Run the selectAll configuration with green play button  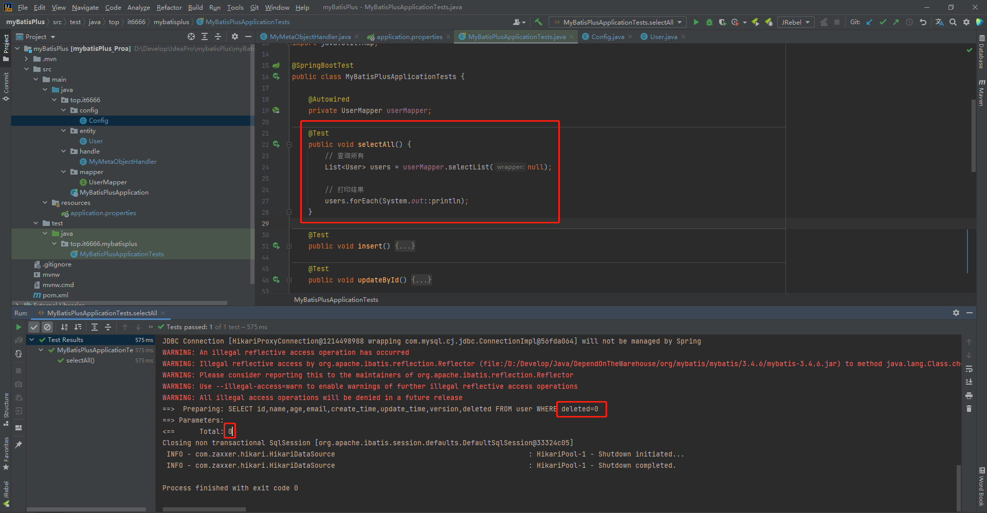[x=696, y=22]
